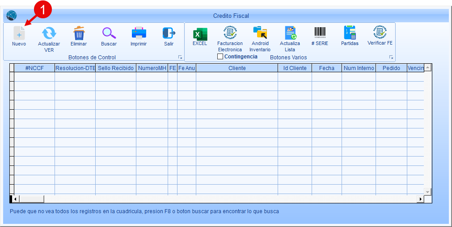Expand the Botones Varios group launcher
452x227 pixels.
(391, 58)
